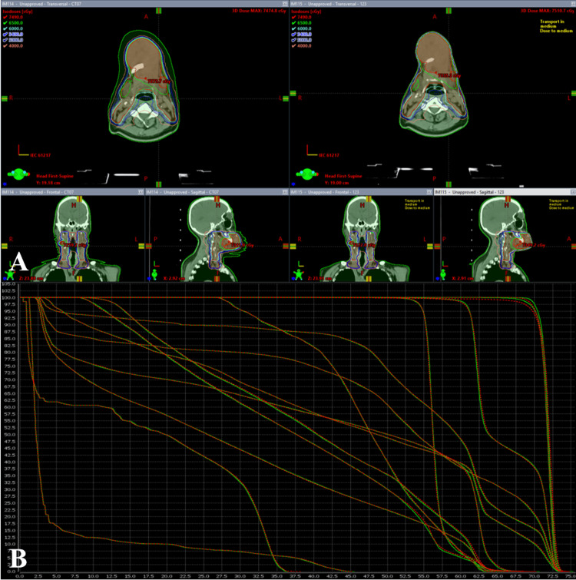Click the 72.5 tick on DVH horizontal axis
Screen dimensions: 576x580
point(552,576)
